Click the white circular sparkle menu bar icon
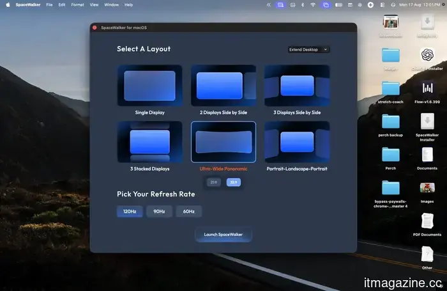447x291 pixels. tap(370, 4)
